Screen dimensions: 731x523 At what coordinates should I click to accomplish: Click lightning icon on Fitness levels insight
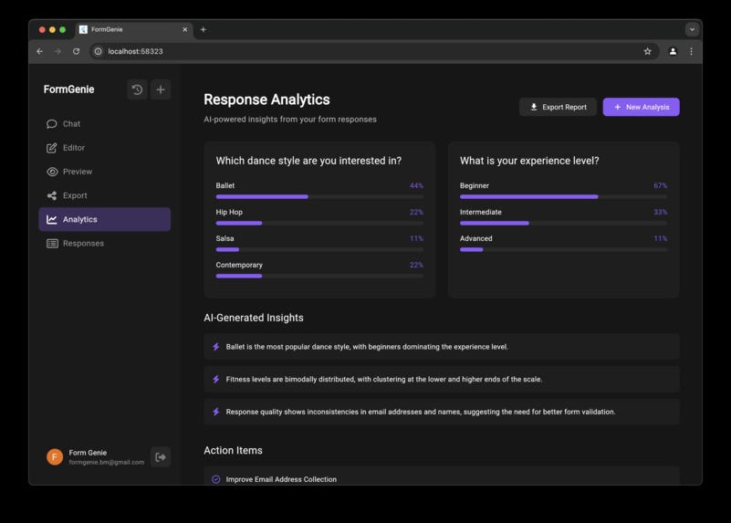(x=216, y=380)
